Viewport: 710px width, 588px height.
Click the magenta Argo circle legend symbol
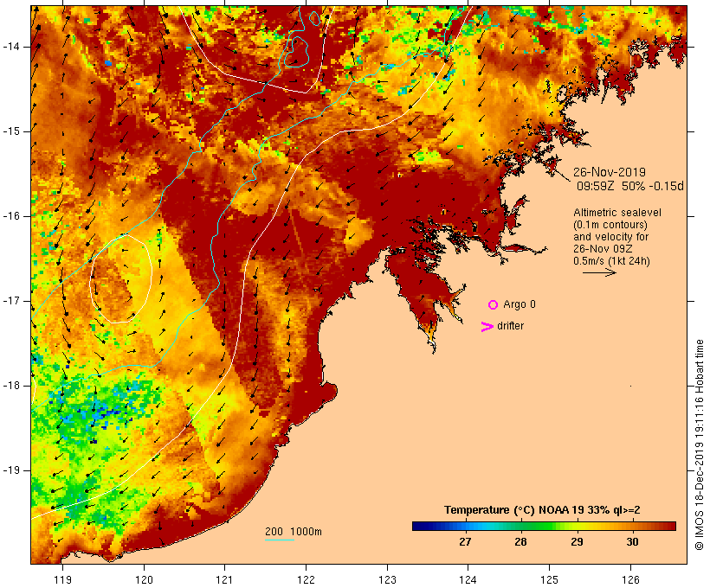[x=494, y=305]
